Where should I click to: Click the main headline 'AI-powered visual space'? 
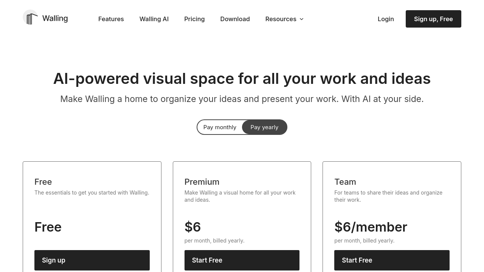[x=242, y=79]
